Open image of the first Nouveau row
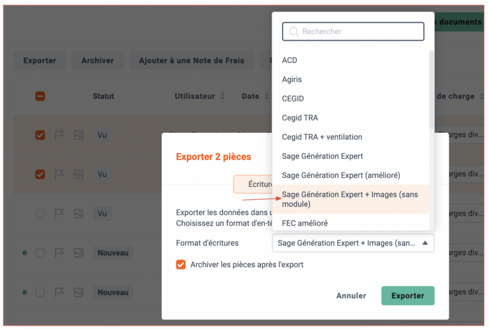This screenshot has width=489, height=329. 78,253
